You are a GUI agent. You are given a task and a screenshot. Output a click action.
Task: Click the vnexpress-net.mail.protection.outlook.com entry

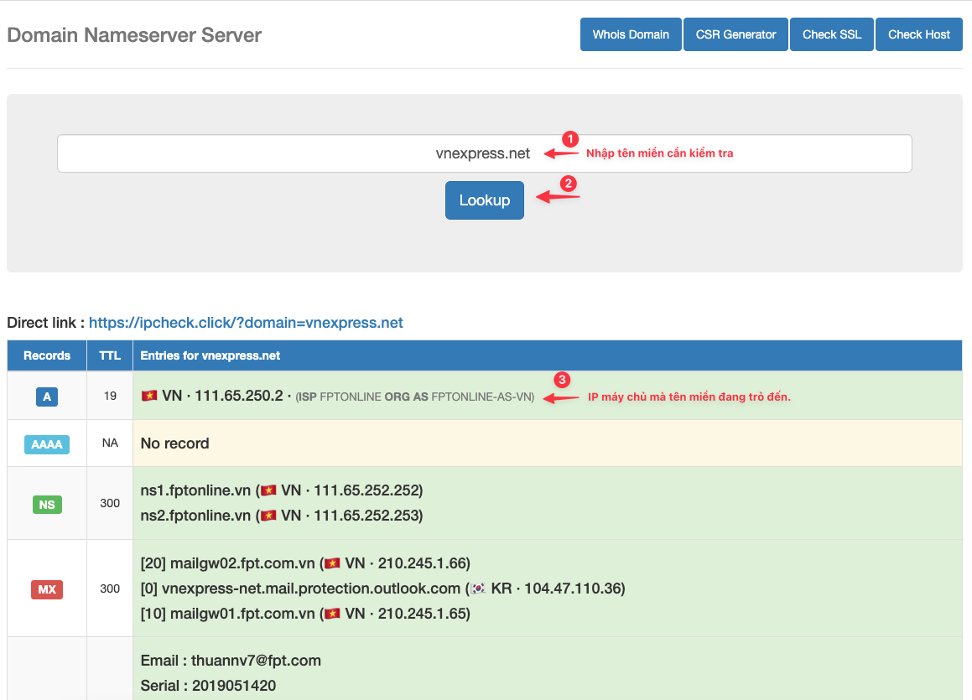tap(382, 589)
